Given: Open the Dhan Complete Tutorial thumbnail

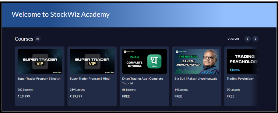Looking at the screenshot, I should [x=145, y=61].
